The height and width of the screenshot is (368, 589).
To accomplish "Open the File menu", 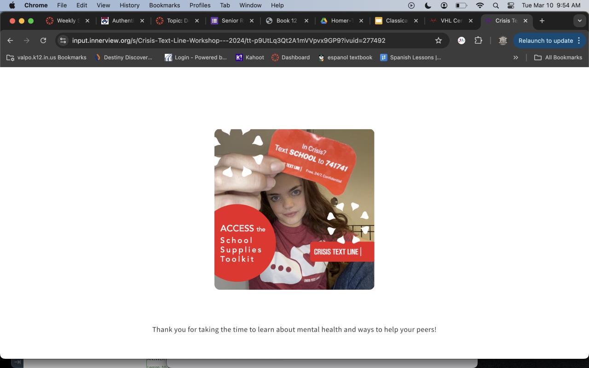I will point(62,6).
